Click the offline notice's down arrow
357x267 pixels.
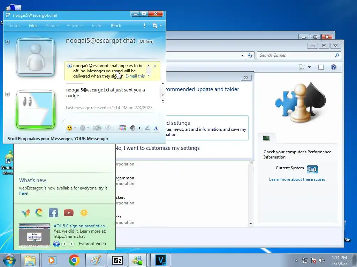[149, 75]
